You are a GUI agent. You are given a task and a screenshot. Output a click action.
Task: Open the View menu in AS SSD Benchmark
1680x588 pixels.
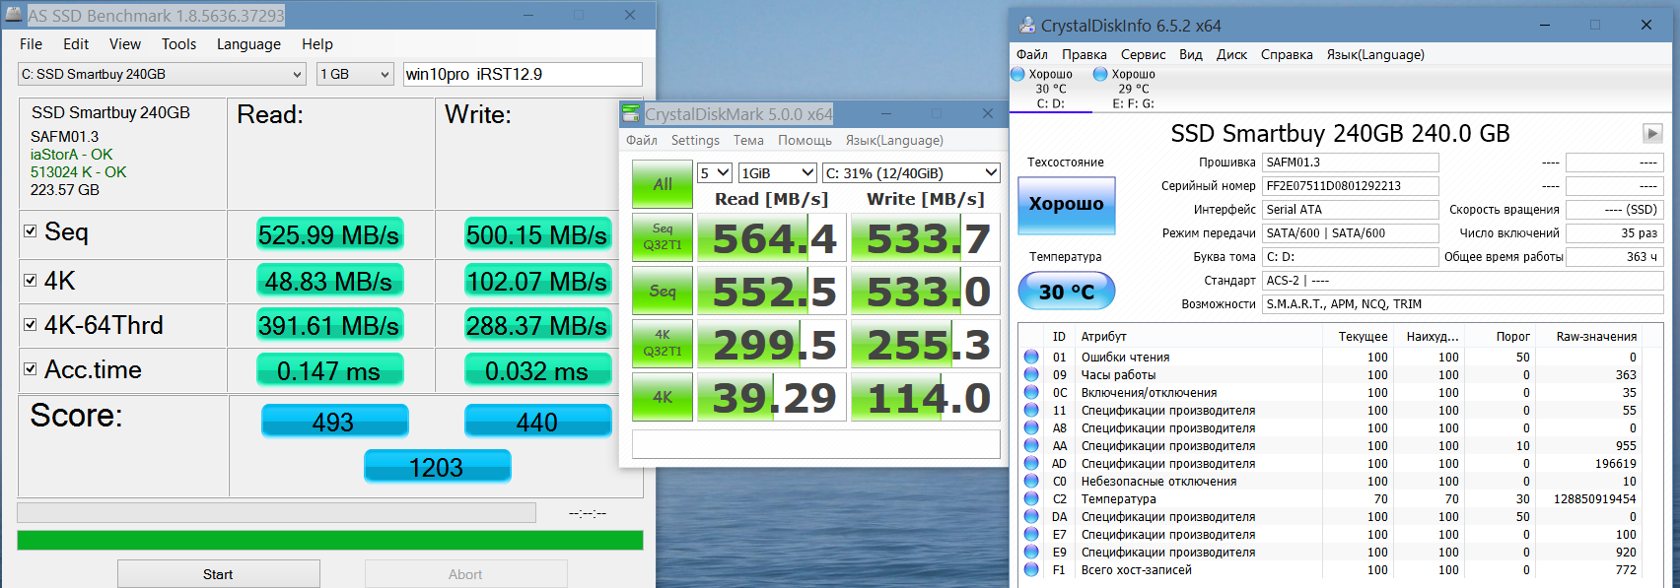point(125,44)
